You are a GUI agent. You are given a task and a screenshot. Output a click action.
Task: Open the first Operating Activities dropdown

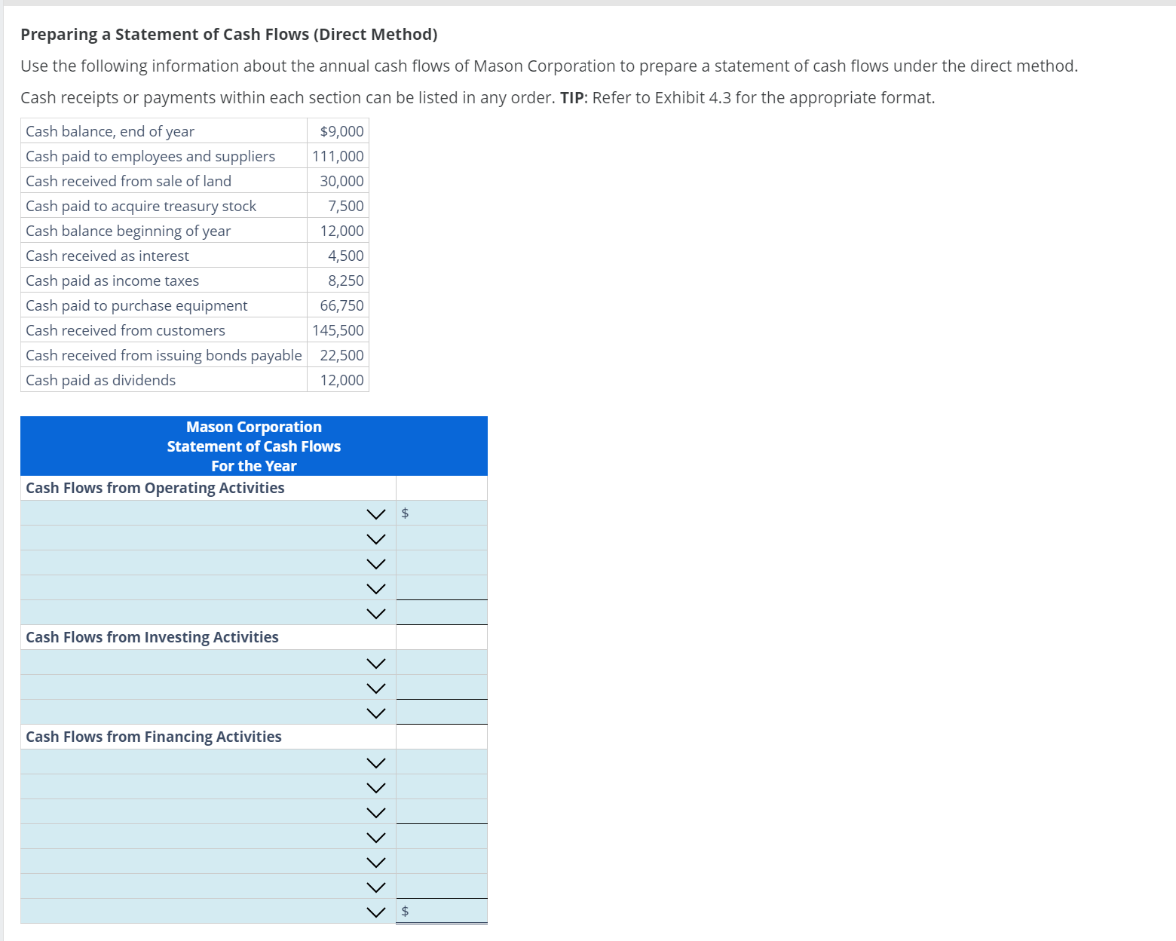pyautogui.click(x=376, y=513)
